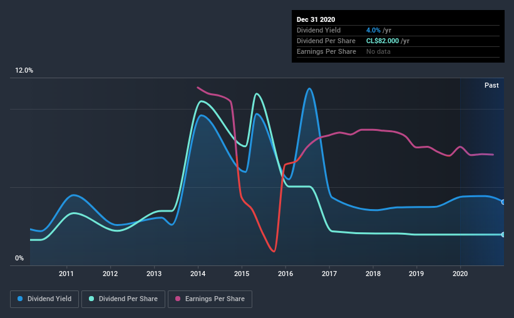Click the 2017 x-axis label
514x318 pixels.
[x=329, y=274]
